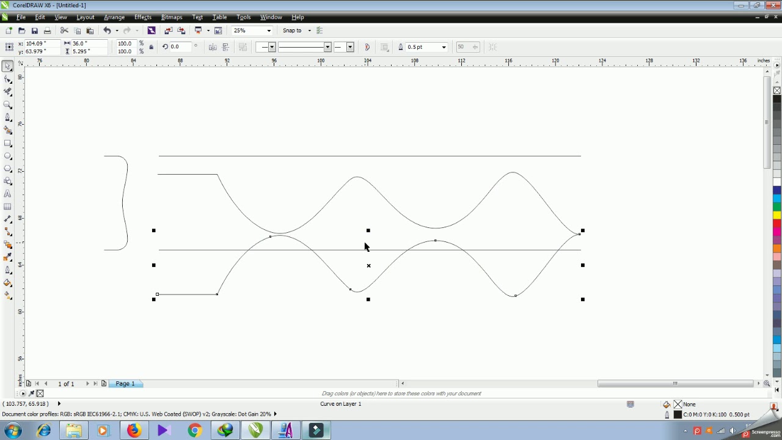Viewport: 782px width, 440px height.
Task: Click the Import icon
Action: (x=169, y=31)
